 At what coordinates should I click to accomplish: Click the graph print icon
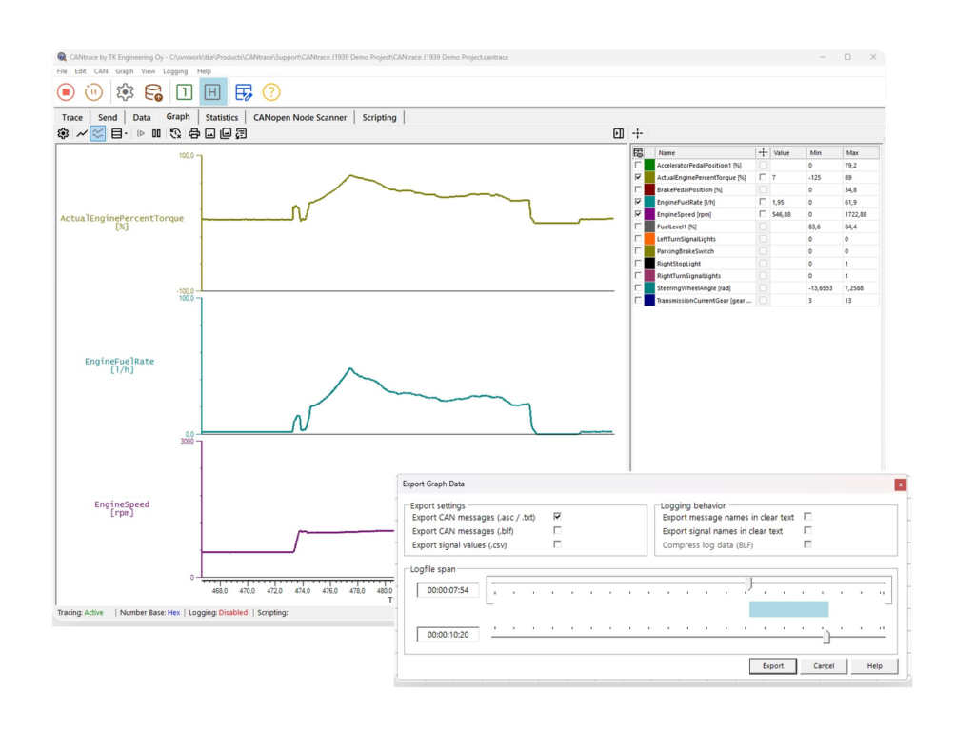[x=194, y=133]
